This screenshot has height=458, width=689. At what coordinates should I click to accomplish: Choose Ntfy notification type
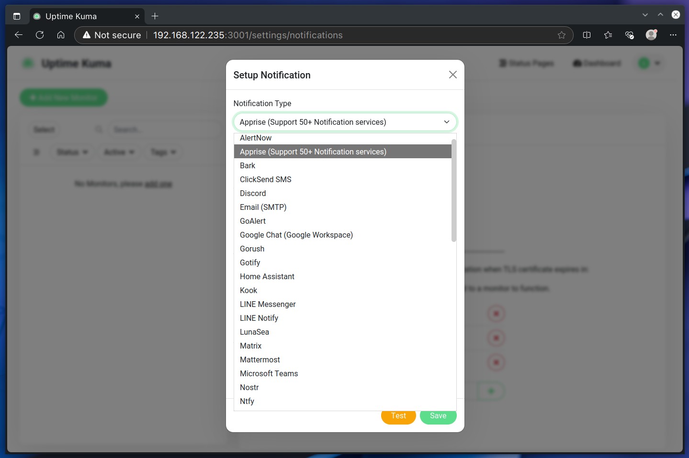(343, 401)
